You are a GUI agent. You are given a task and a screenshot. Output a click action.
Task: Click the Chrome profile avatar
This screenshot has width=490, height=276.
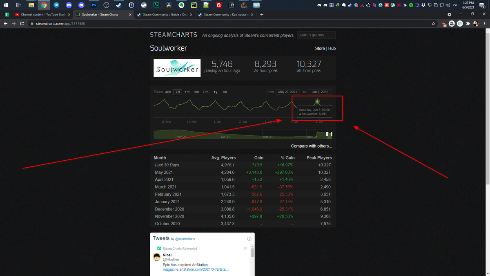tap(476, 24)
